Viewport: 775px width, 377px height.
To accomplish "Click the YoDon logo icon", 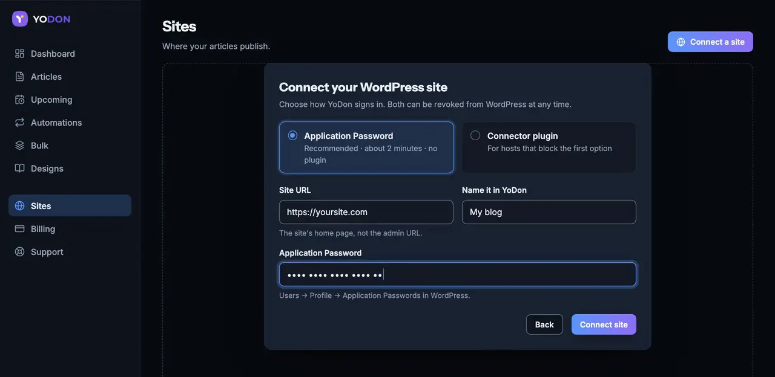I will [x=20, y=19].
